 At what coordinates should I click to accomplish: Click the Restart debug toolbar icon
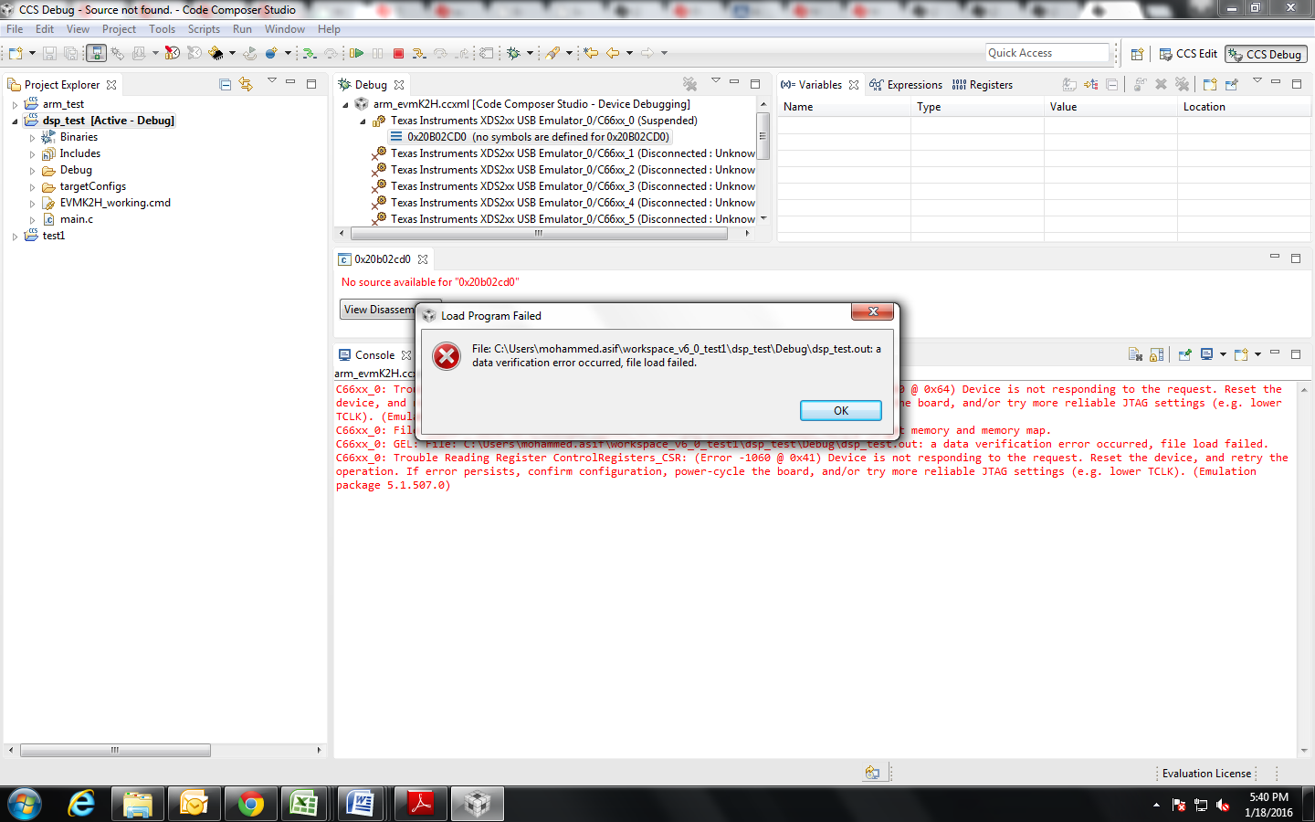click(x=249, y=53)
